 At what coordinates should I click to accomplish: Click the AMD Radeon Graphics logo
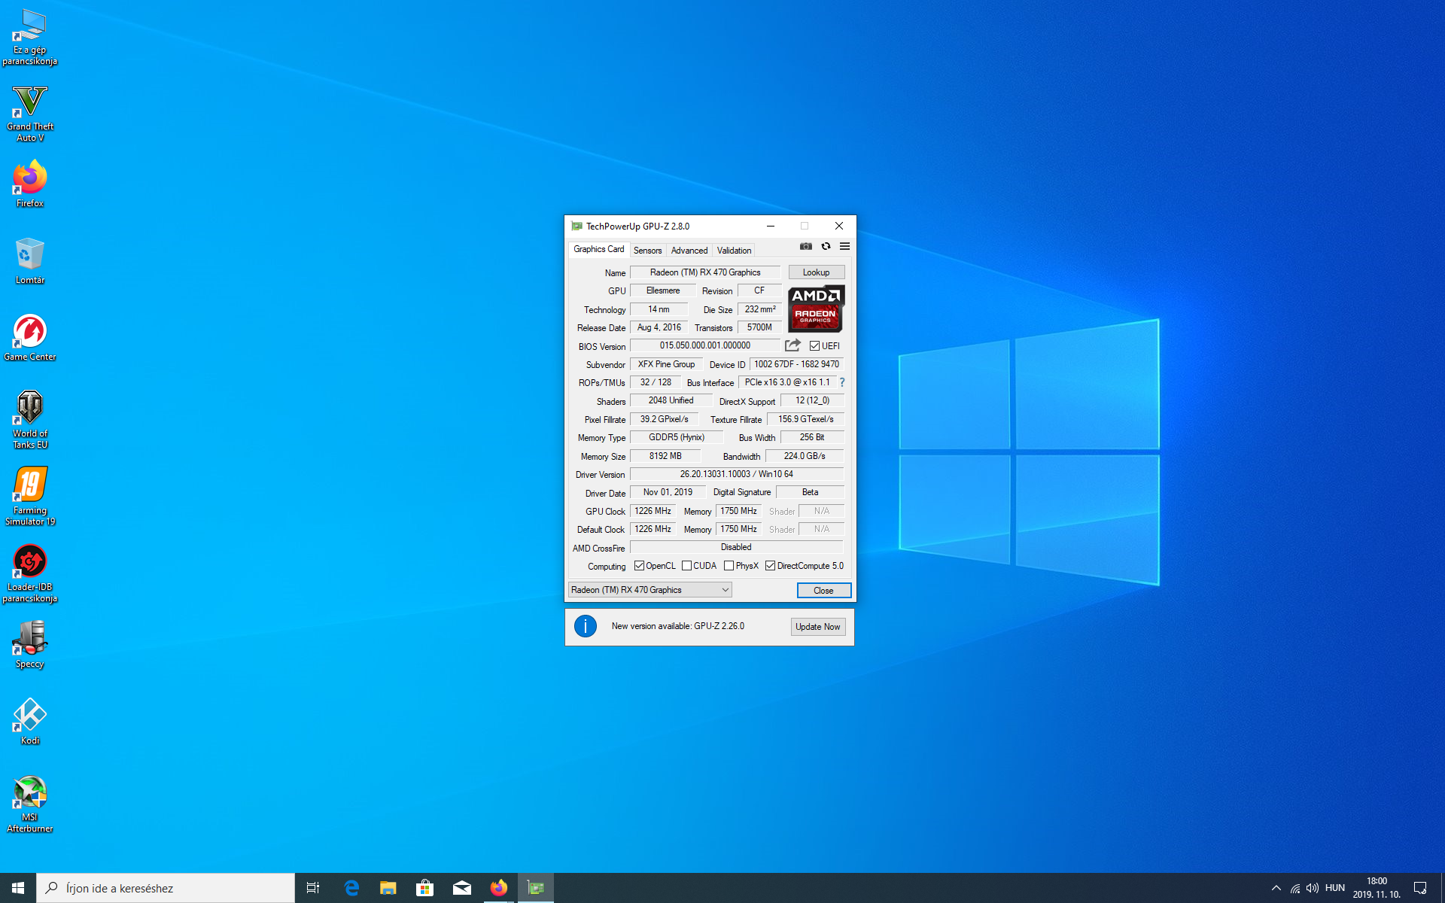816,309
